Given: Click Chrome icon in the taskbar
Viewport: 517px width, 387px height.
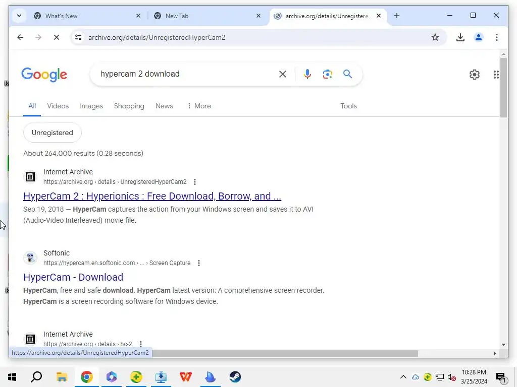Looking at the screenshot, I should (86, 377).
